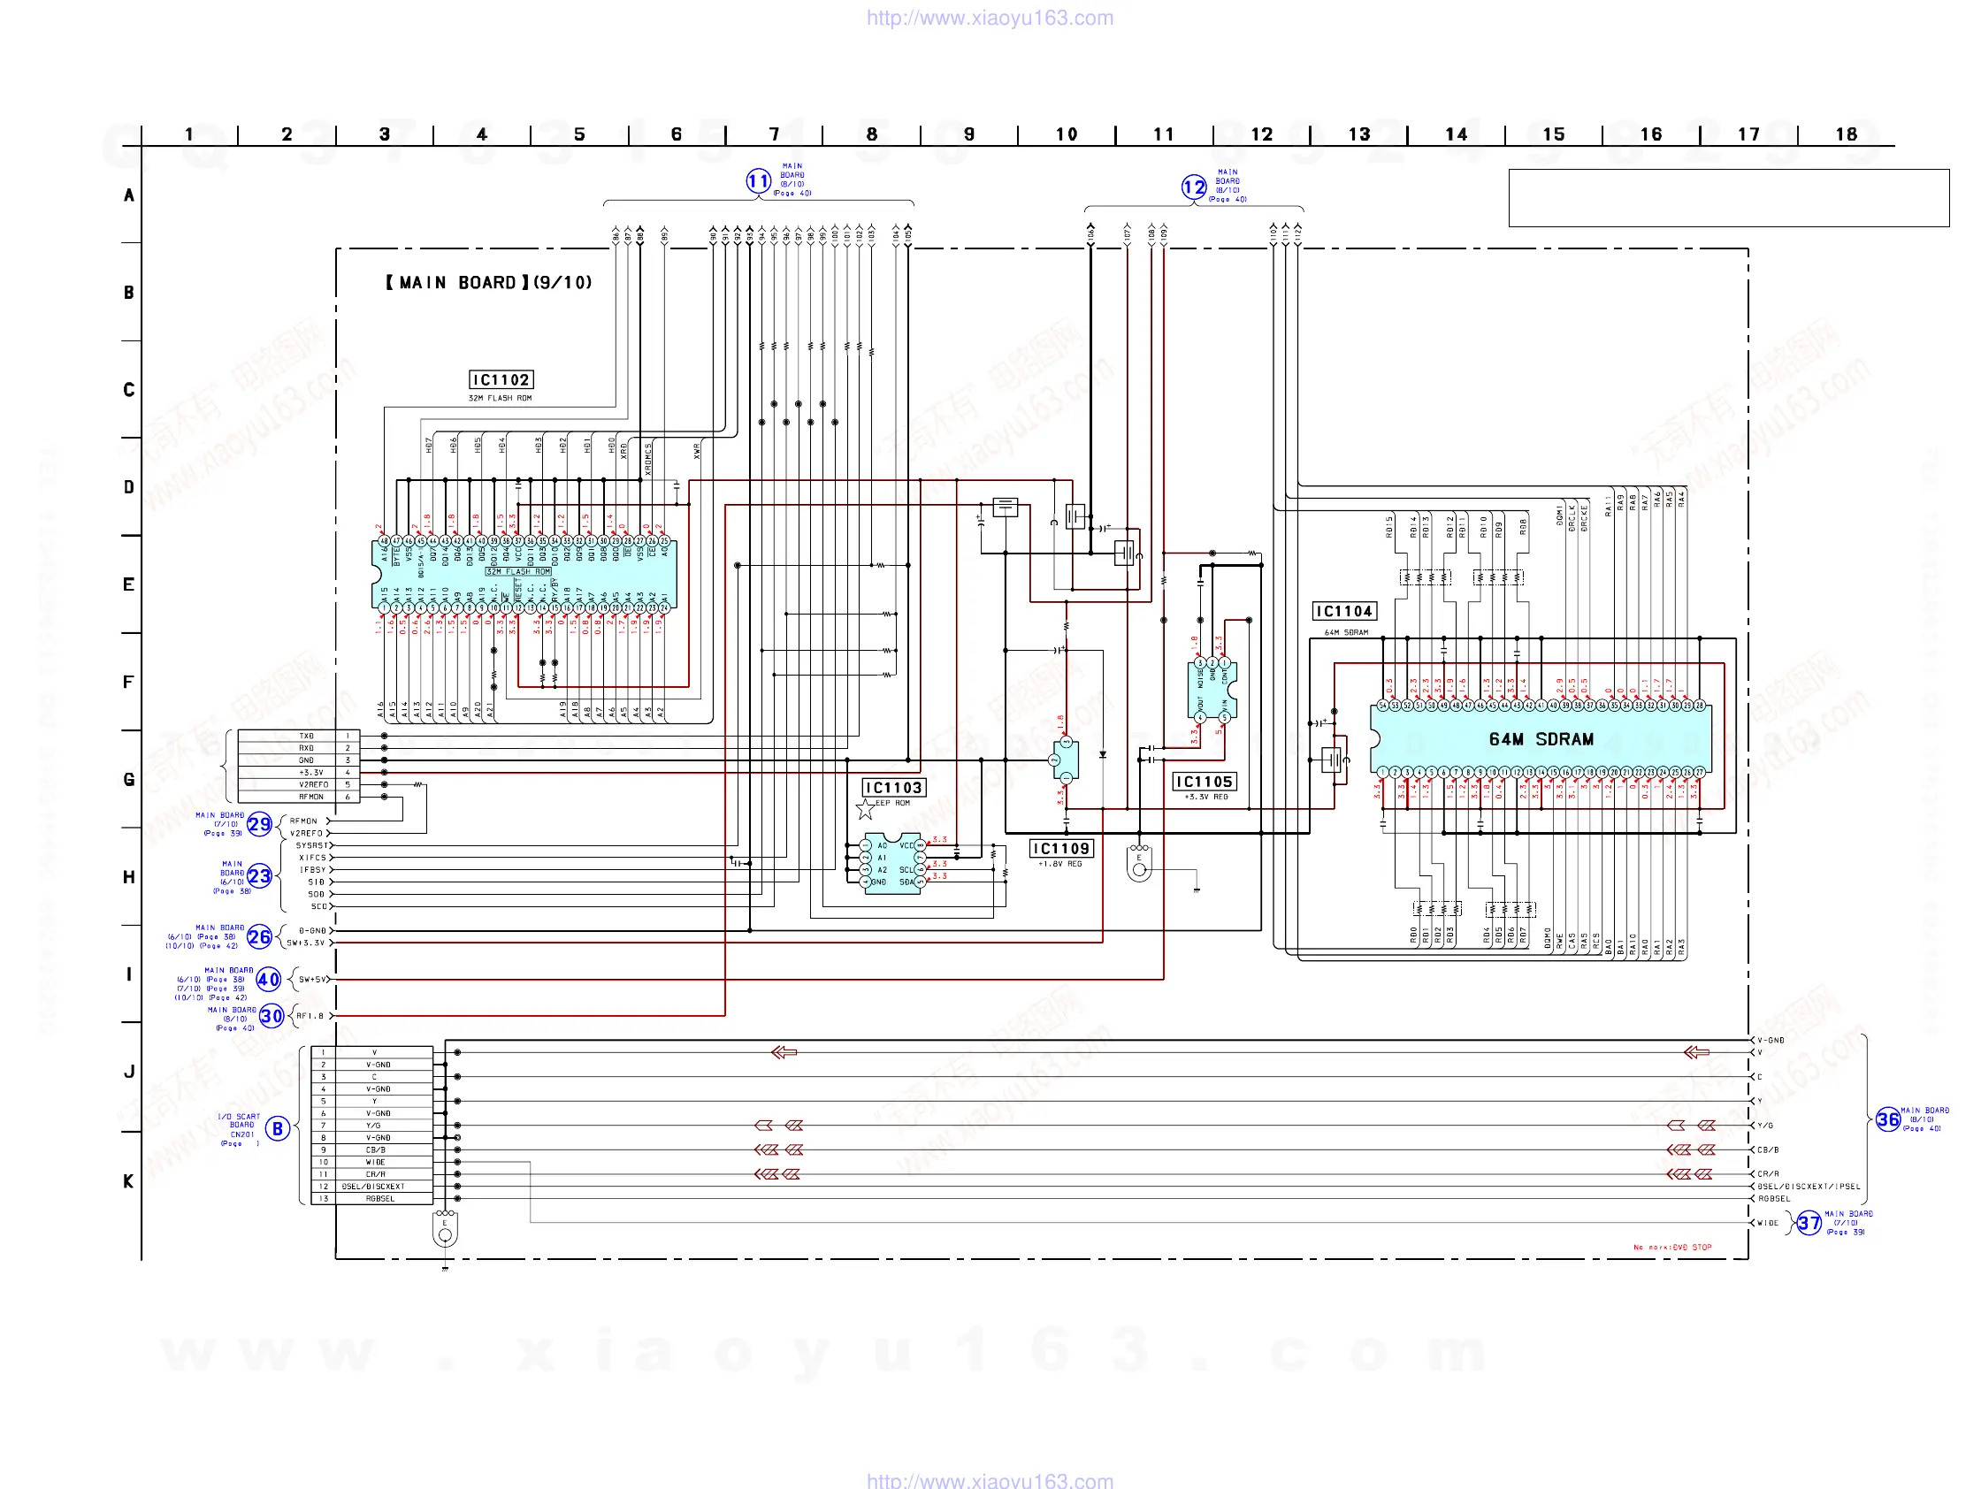This screenshot has width=1981, height=1489.
Task: Select the 64M SDRAM chip body
Action: pyautogui.click(x=1541, y=738)
